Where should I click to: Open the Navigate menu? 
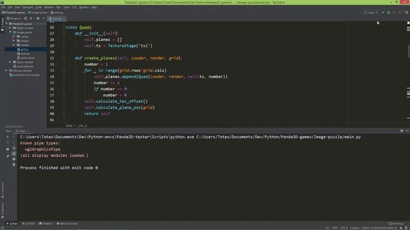(28, 7)
